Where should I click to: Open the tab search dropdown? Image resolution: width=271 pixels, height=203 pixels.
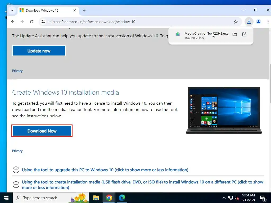12,10
